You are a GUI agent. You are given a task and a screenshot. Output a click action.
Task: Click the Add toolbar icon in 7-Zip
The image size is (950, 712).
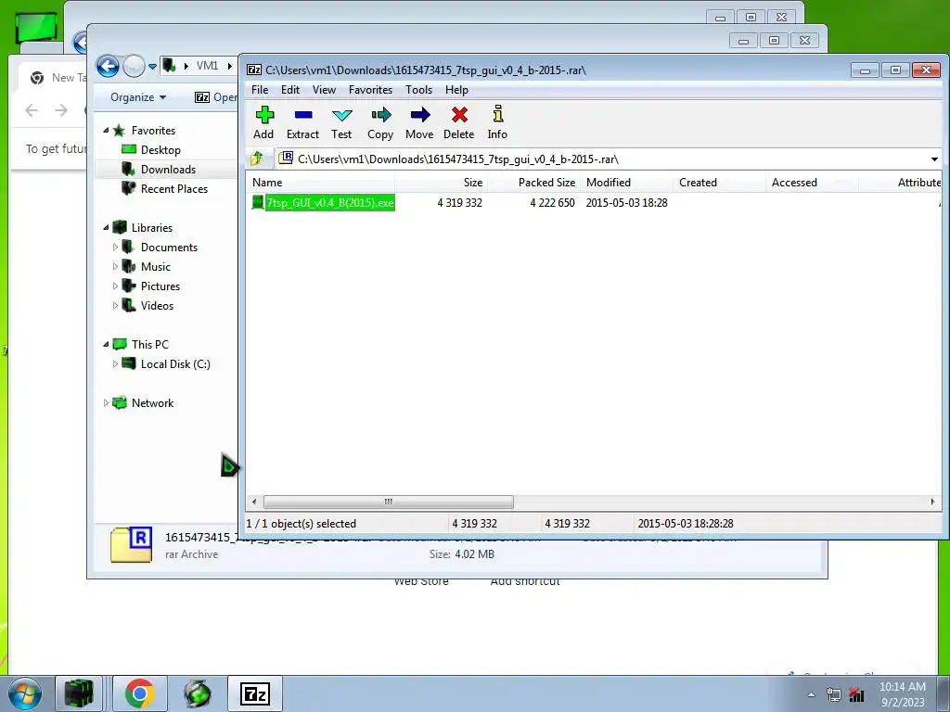click(x=263, y=123)
